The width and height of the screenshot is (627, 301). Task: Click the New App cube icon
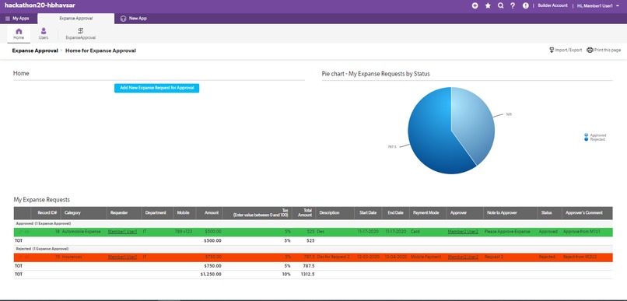[124, 19]
